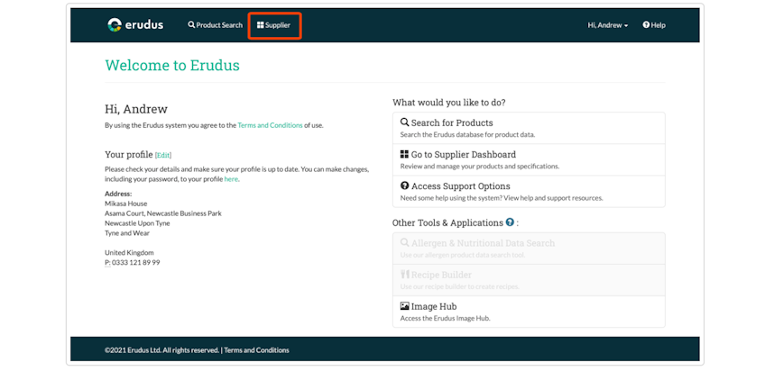The width and height of the screenshot is (774, 371).
Task: Click the phone number 0333 121 89 99
Action: click(x=135, y=263)
